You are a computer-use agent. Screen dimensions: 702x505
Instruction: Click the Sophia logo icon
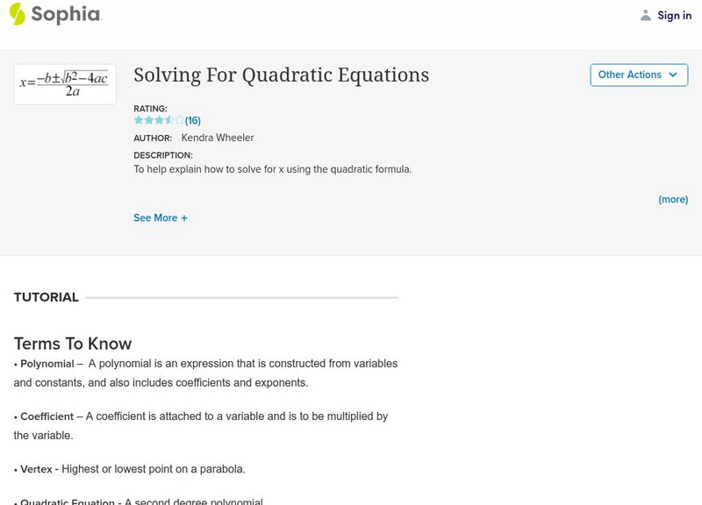coord(17,14)
